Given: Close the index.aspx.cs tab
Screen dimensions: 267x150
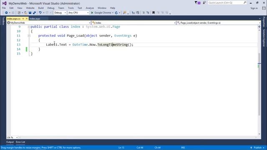Looking at the screenshot, I should (x=27, y=19).
